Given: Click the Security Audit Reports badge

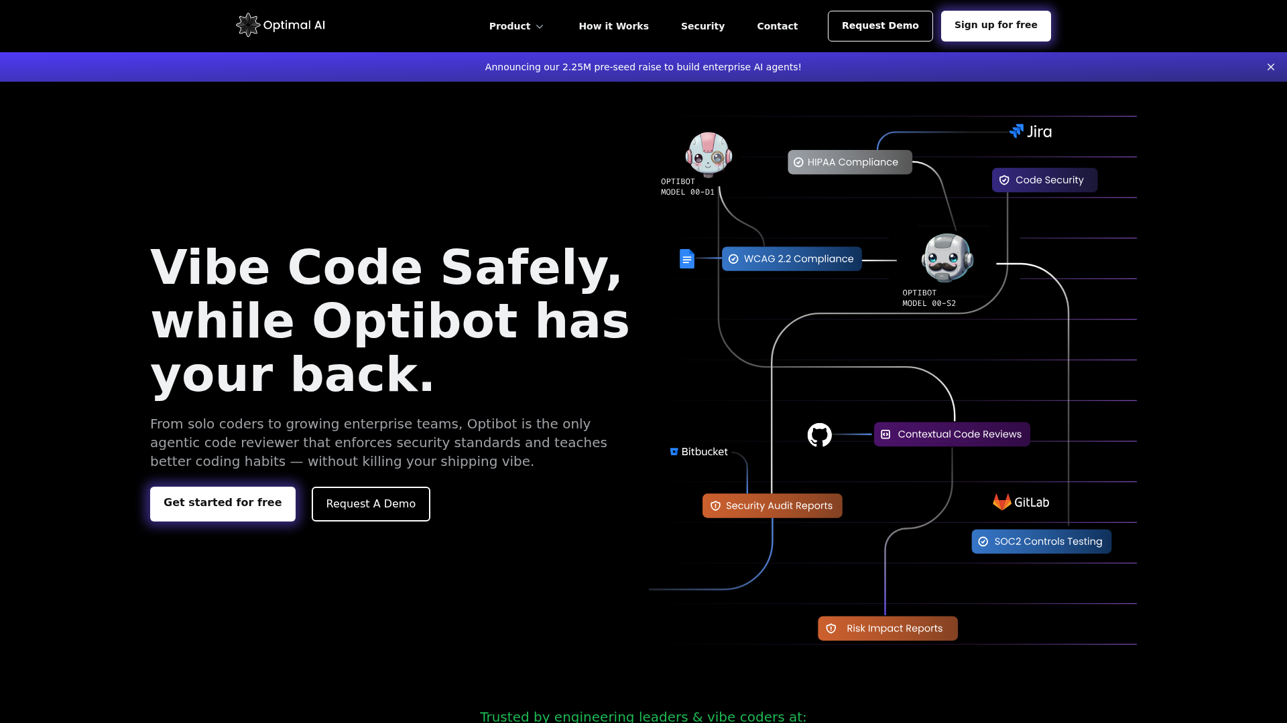Looking at the screenshot, I should tap(772, 506).
